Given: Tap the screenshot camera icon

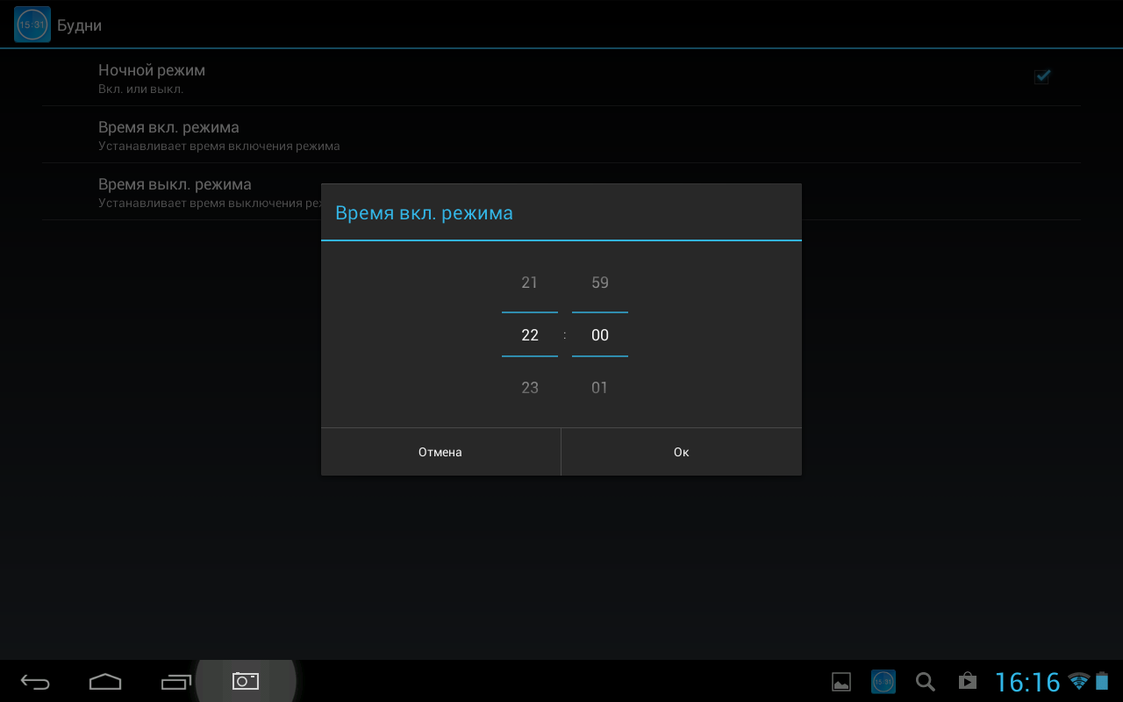Looking at the screenshot, I should click(246, 681).
